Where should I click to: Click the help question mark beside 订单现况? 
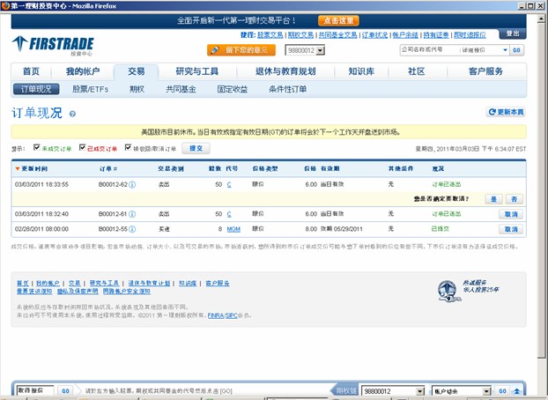pyautogui.click(x=72, y=114)
